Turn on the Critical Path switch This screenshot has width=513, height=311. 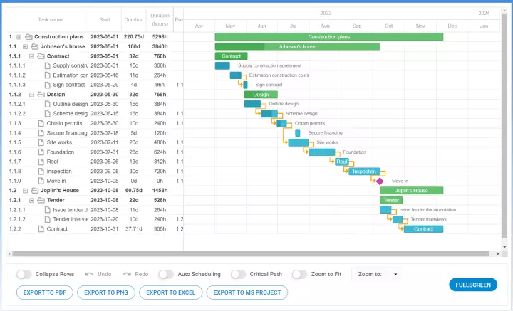(x=238, y=274)
